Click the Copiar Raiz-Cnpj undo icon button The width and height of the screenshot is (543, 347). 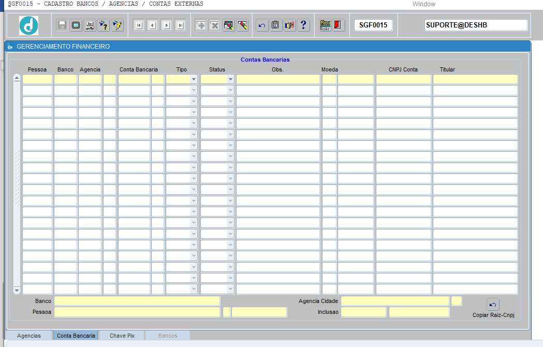pos(493,305)
